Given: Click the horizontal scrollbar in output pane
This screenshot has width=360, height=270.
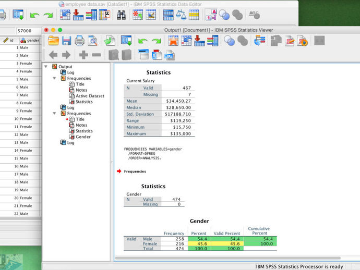Looking at the screenshot, I should (x=228, y=258).
